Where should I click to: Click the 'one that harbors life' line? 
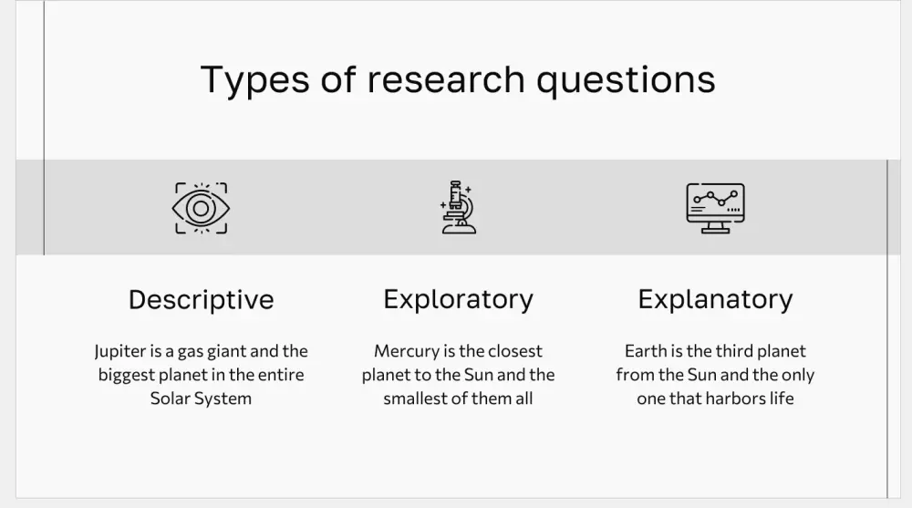[x=715, y=399]
